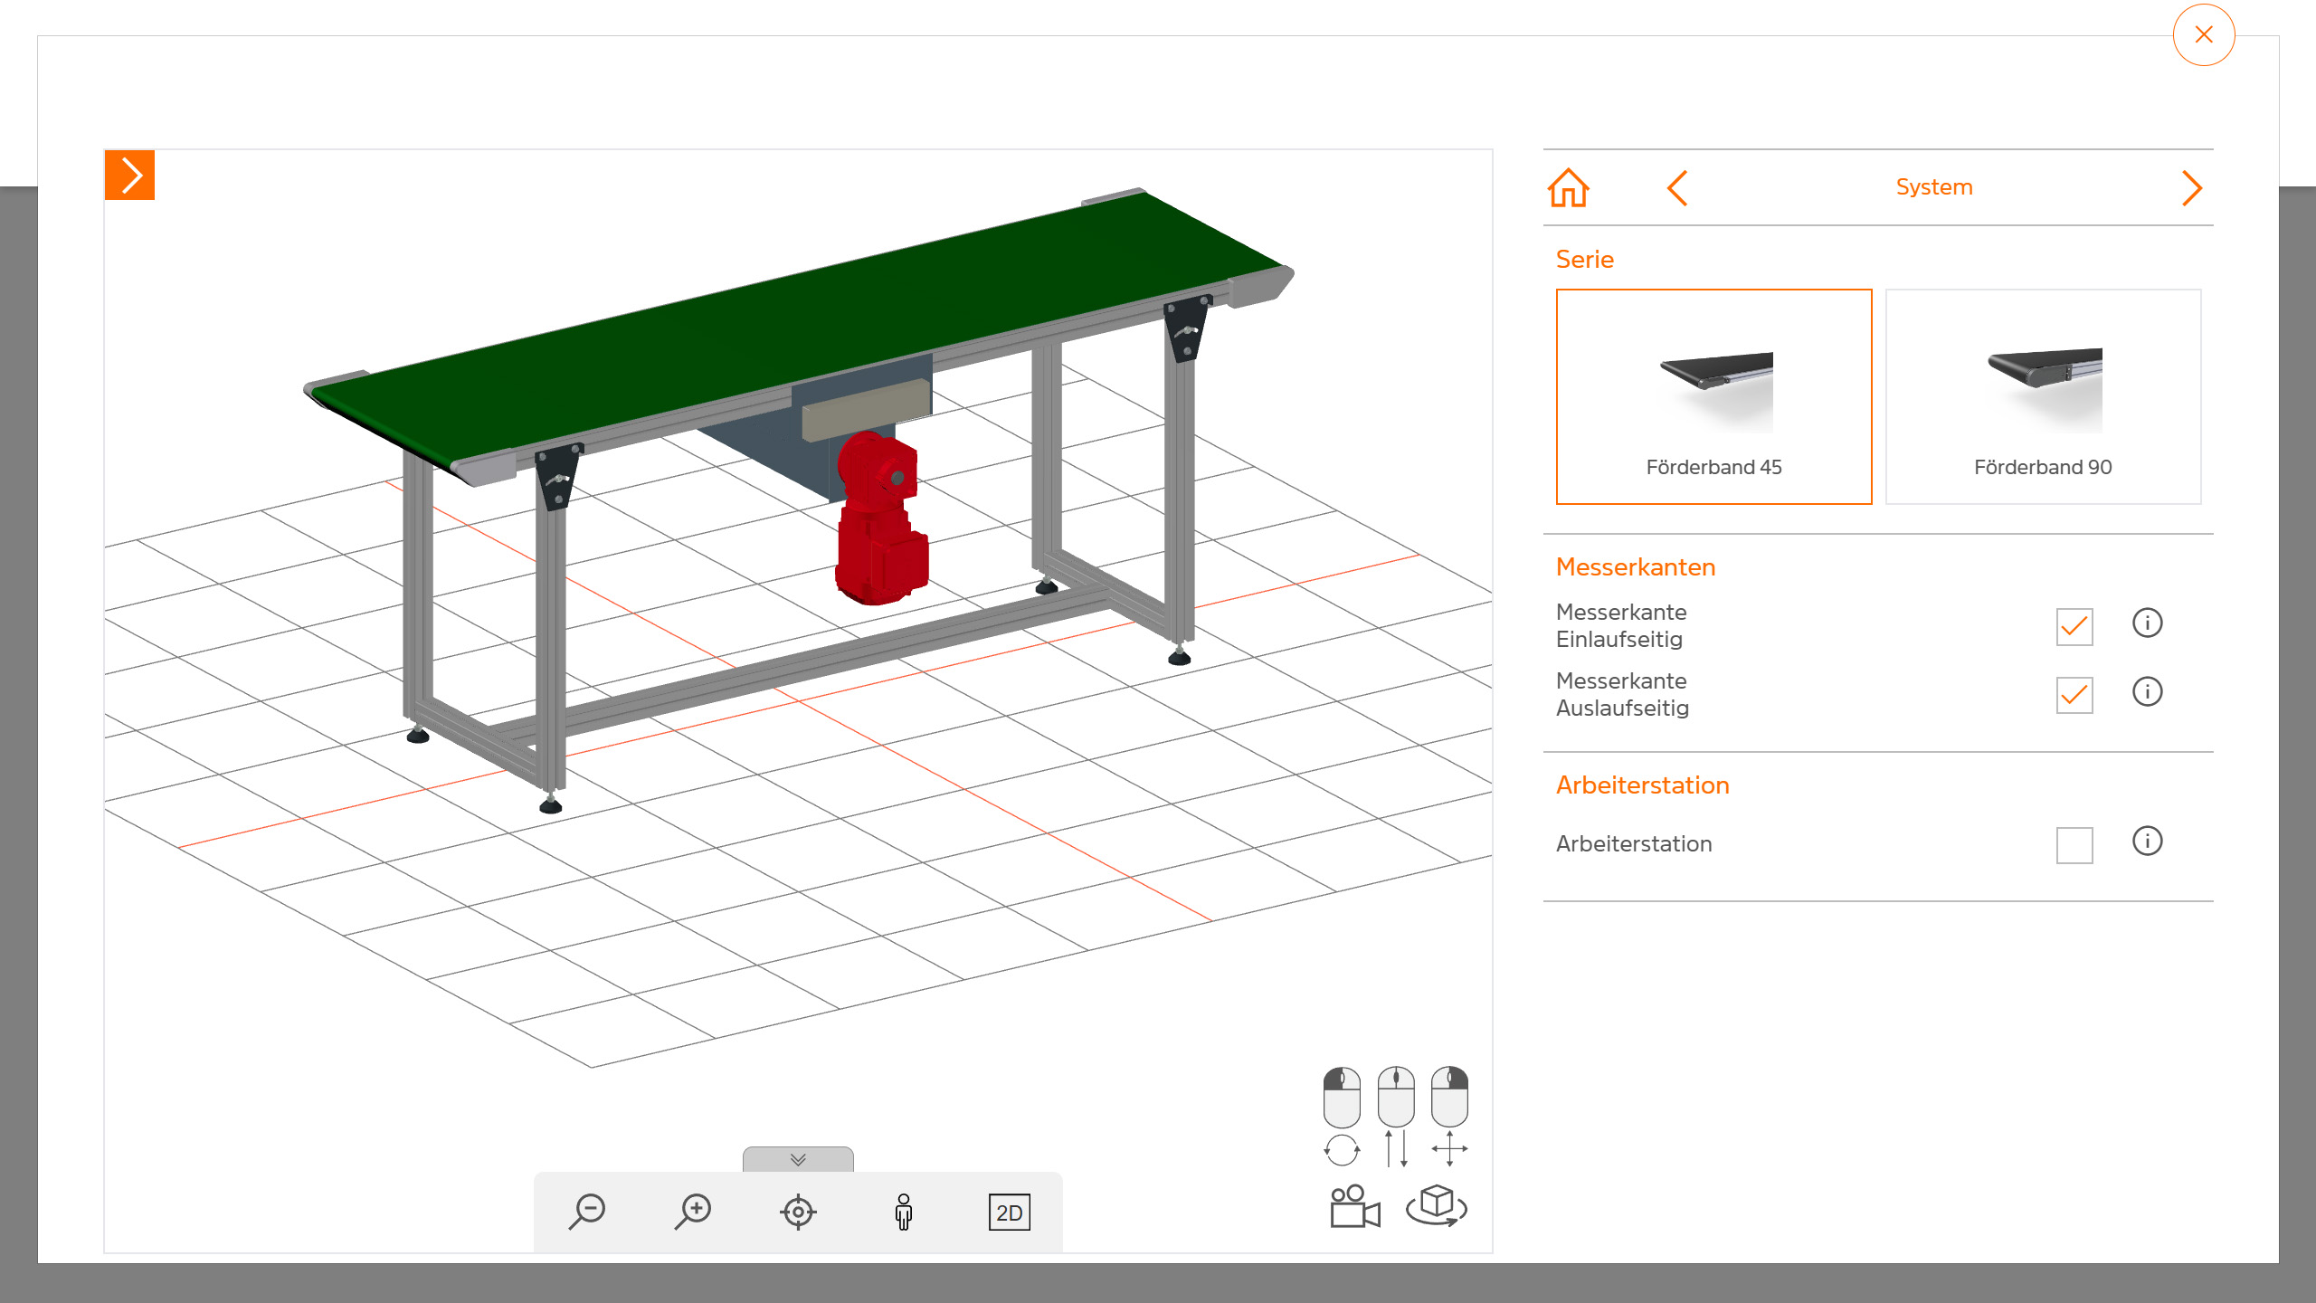Click the zoom in magnifier icon
Viewport: 2316px width, 1303px height.
693,1212
